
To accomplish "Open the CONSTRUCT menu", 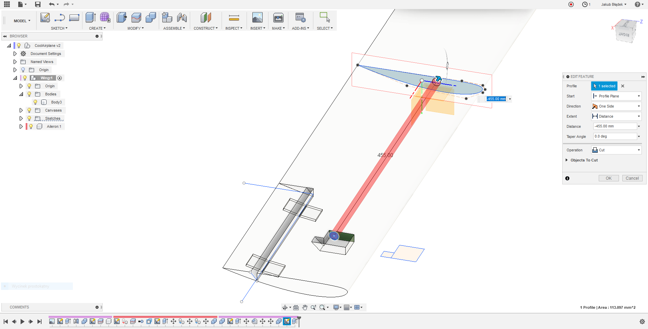I will coord(206,28).
